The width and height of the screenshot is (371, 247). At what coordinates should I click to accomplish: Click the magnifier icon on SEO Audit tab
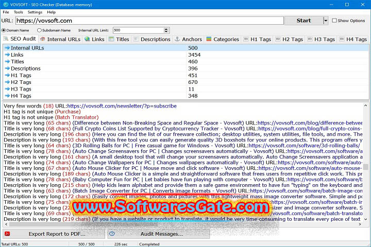click(6, 39)
